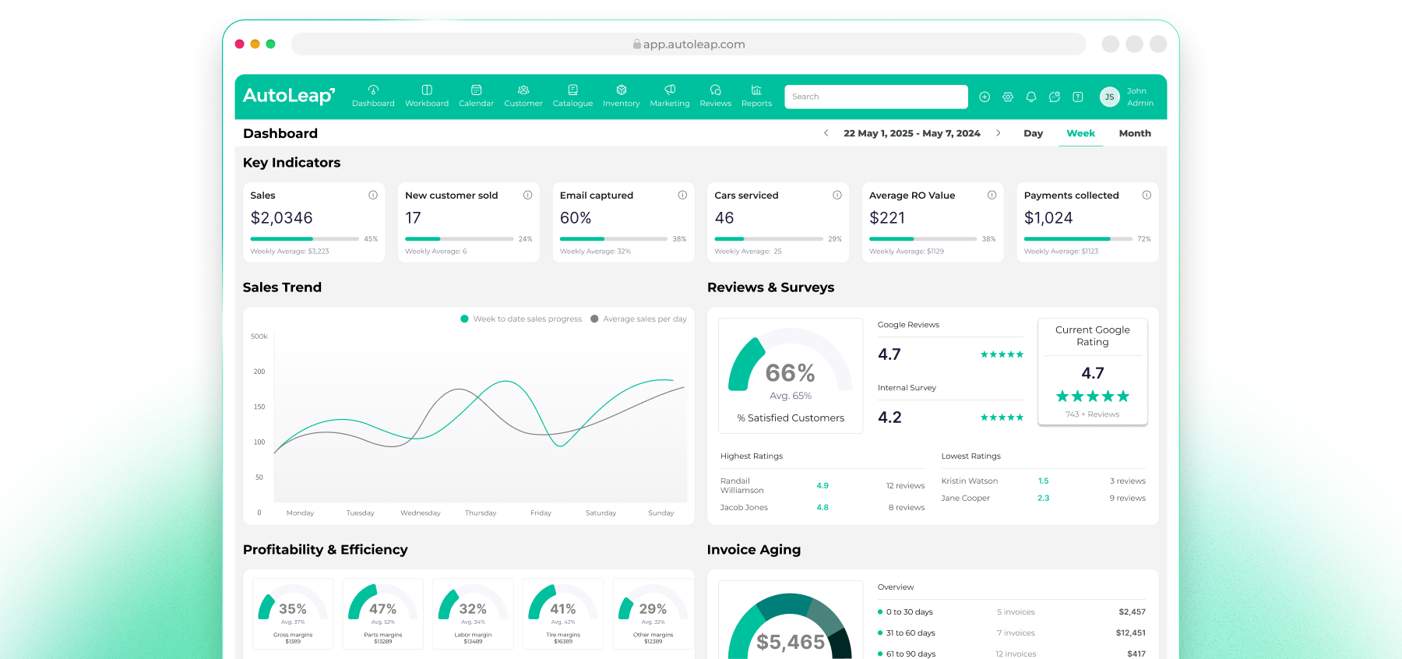1402x659 pixels.
Task: Toggle Week to date sales progress legend
Action: click(521, 319)
